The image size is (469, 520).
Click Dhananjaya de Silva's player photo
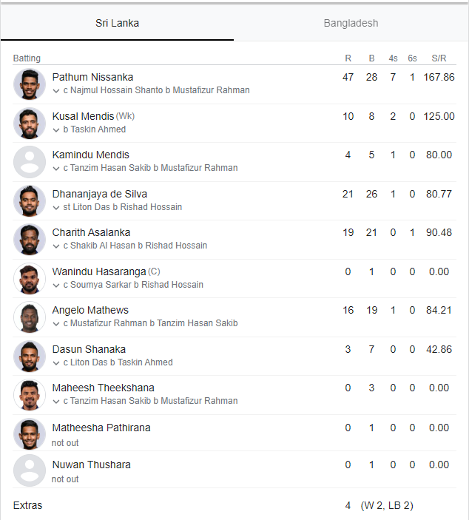pyautogui.click(x=30, y=200)
